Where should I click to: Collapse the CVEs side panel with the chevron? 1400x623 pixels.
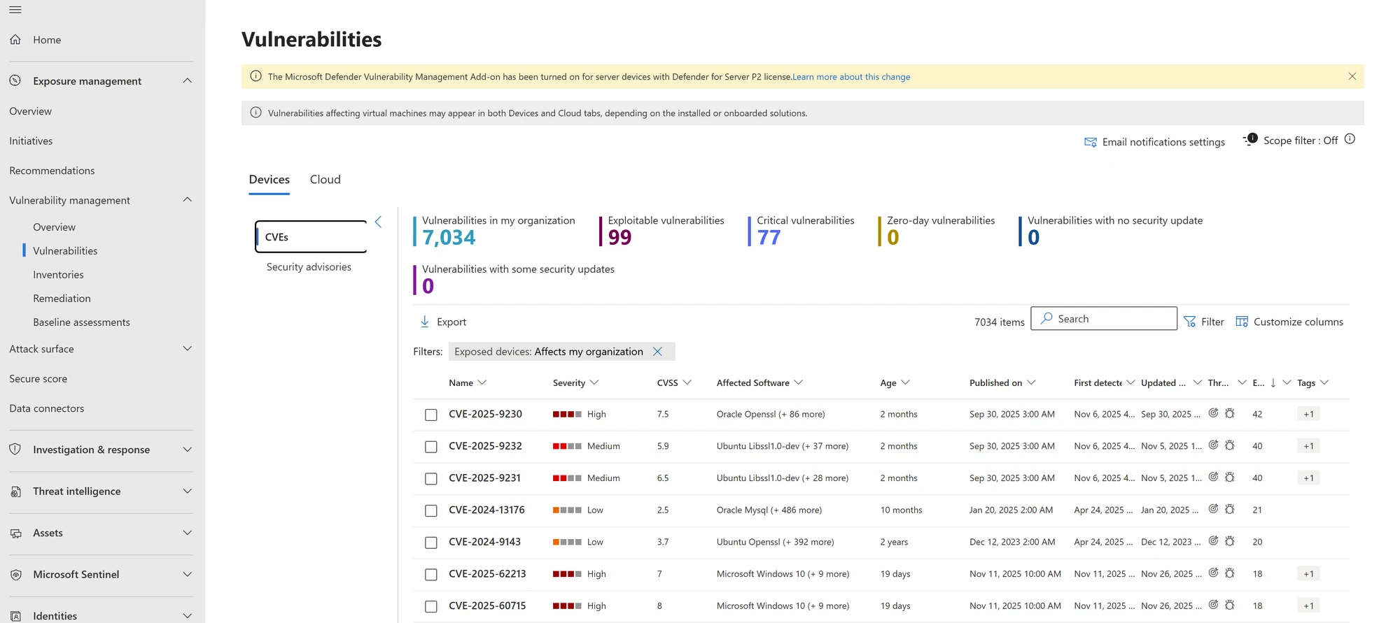378,222
